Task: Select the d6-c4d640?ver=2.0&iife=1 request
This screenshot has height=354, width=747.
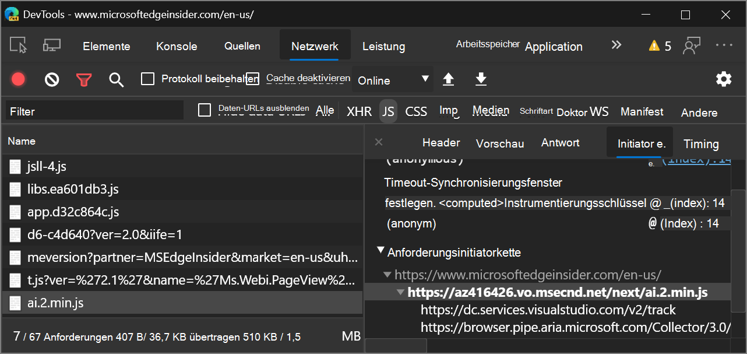Action: coord(182,235)
